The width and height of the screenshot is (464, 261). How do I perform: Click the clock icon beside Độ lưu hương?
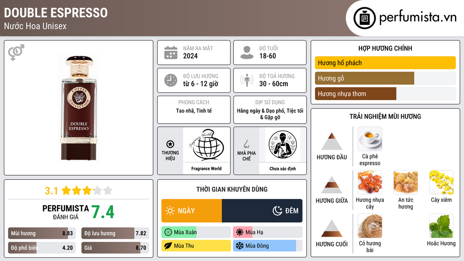(171, 80)
